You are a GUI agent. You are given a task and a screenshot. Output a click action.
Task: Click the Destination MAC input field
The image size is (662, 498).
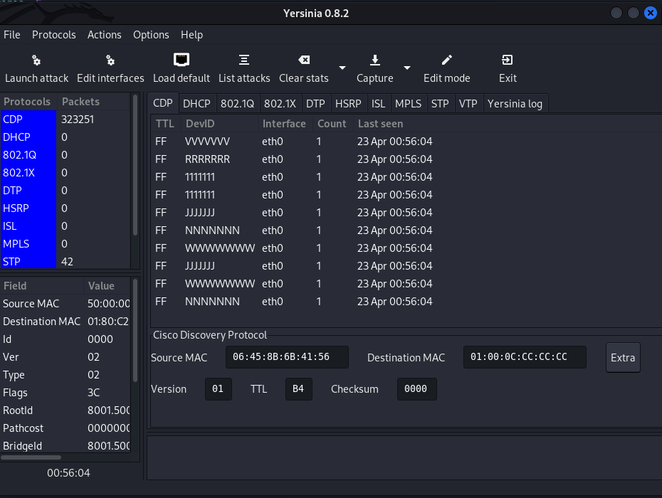pos(525,357)
